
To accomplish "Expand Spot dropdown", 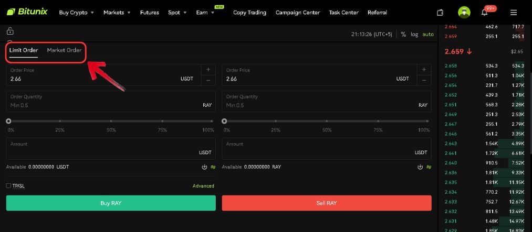I will pyautogui.click(x=178, y=13).
